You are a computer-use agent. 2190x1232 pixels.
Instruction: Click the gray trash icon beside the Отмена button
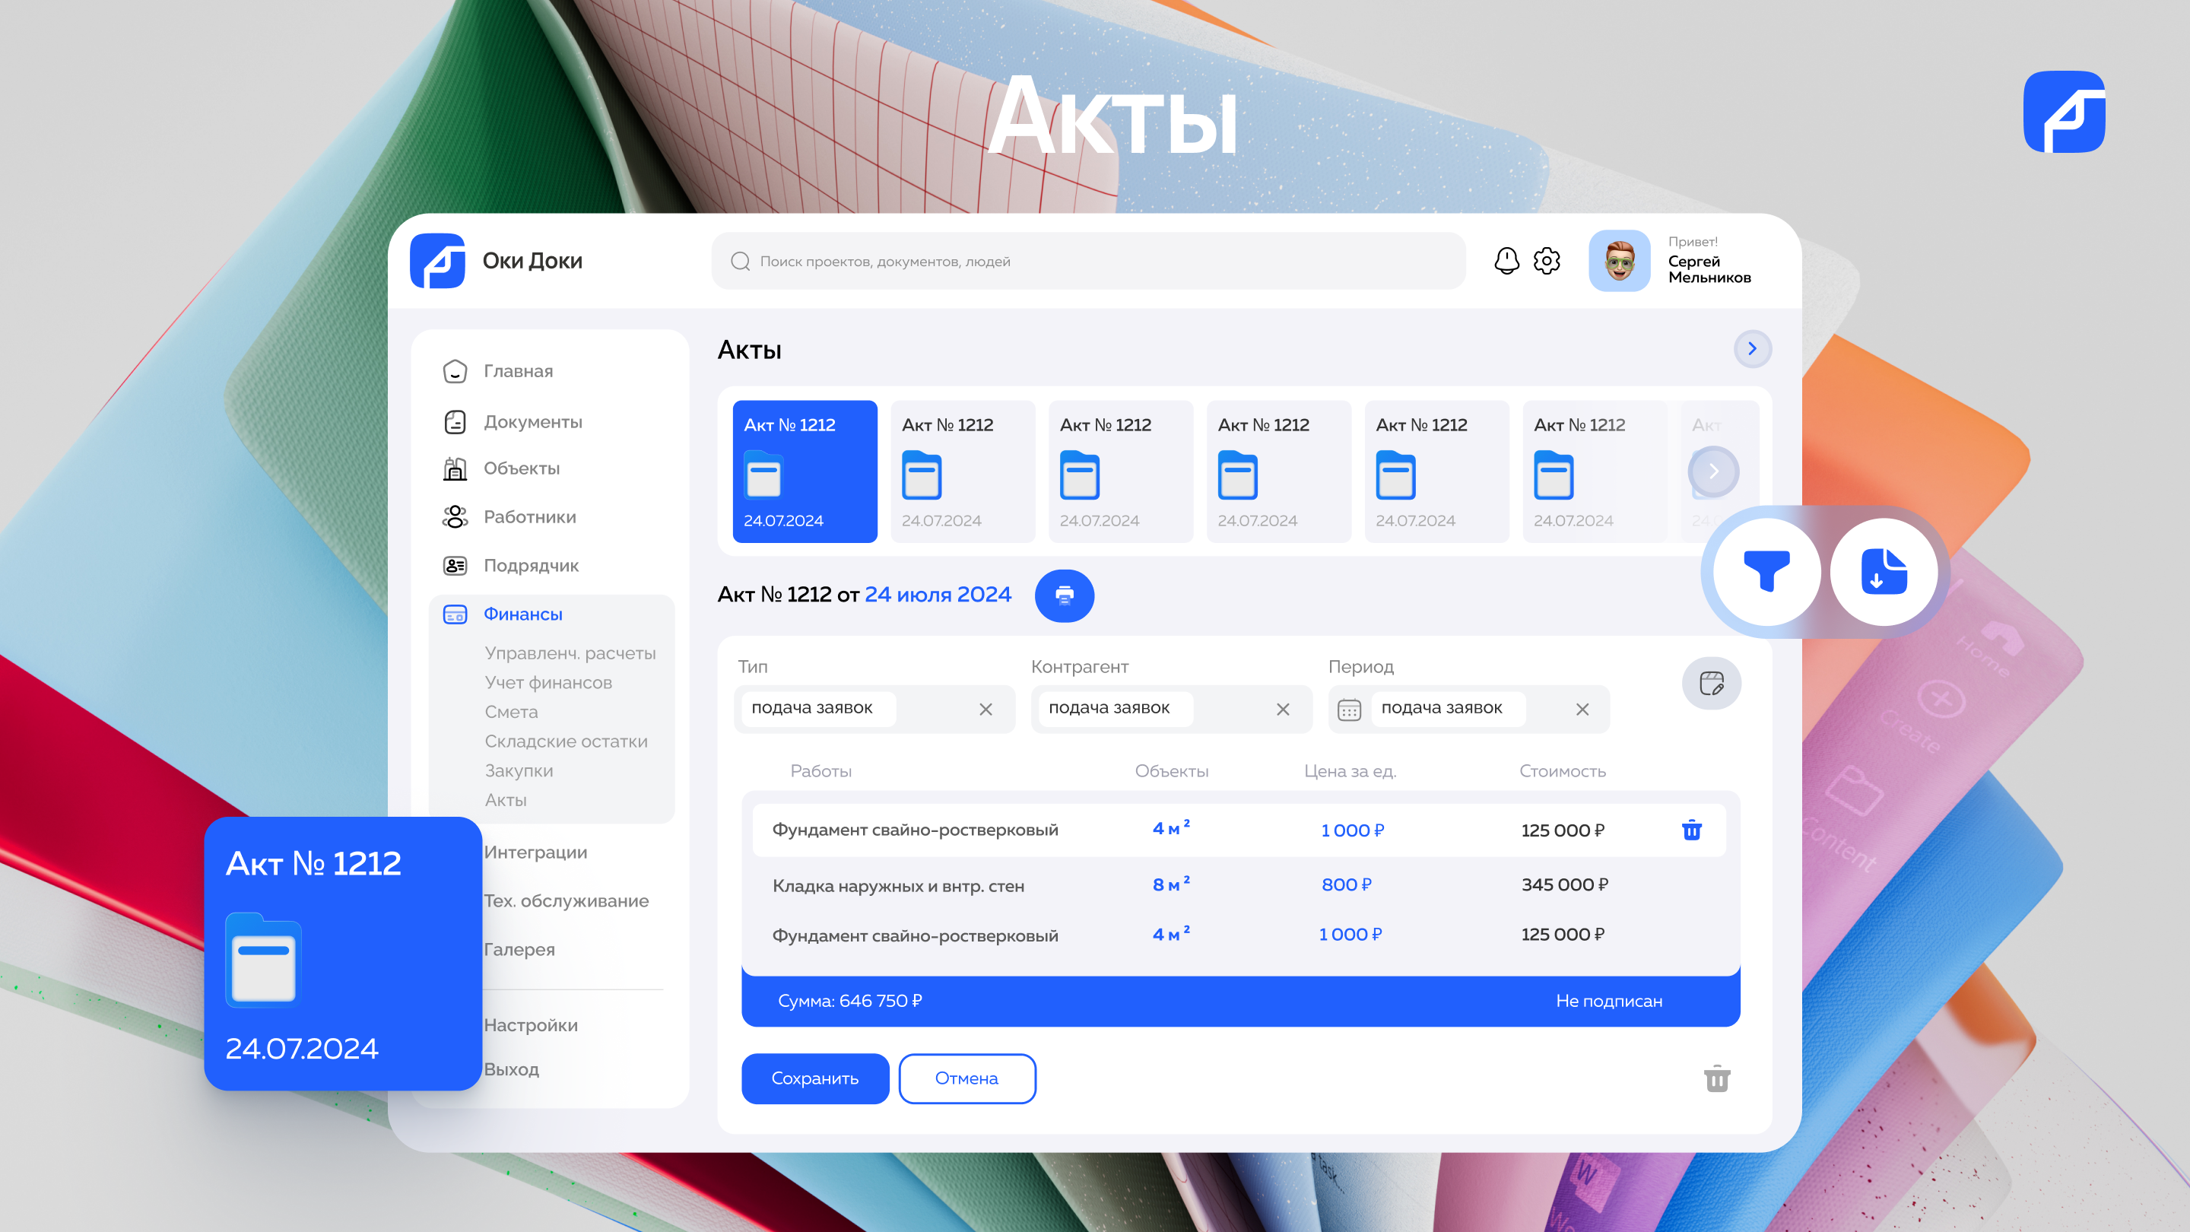pos(1717,1079)
